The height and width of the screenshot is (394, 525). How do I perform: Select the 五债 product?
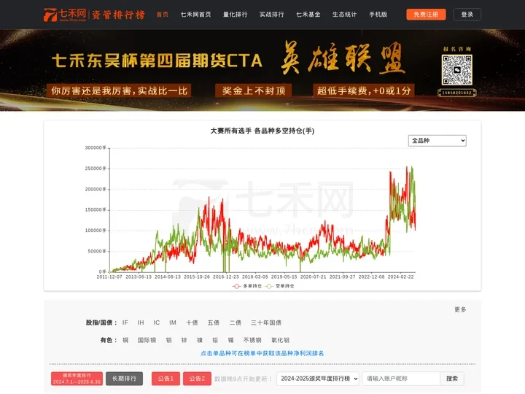(213, 322)
